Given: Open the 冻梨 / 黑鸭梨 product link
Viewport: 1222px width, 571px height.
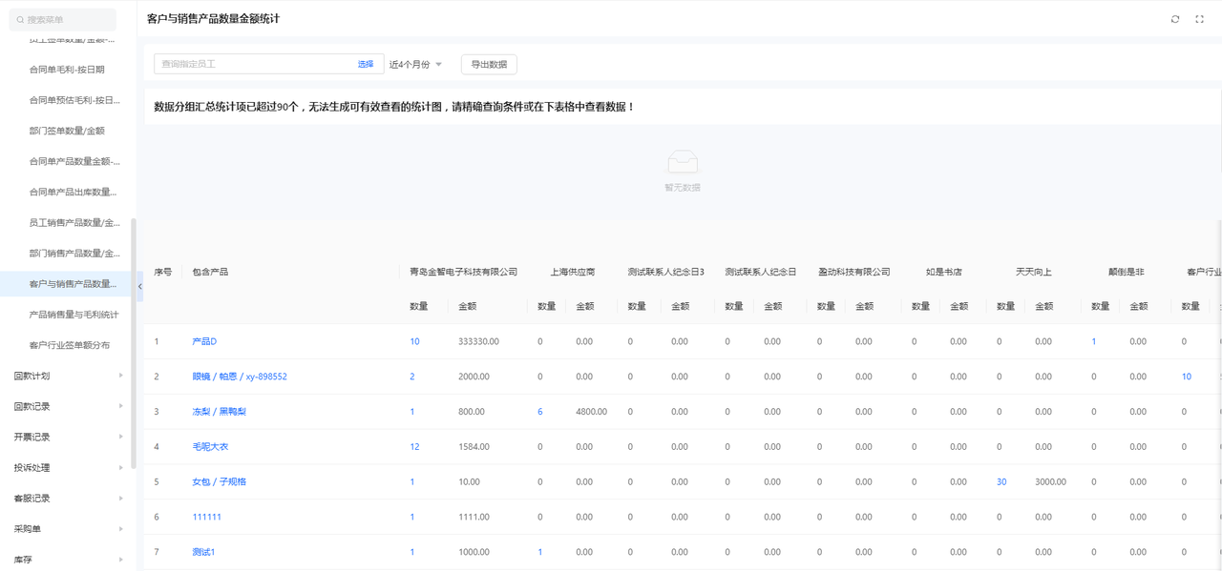Looking at the screenshot, I should click(219, 412).
